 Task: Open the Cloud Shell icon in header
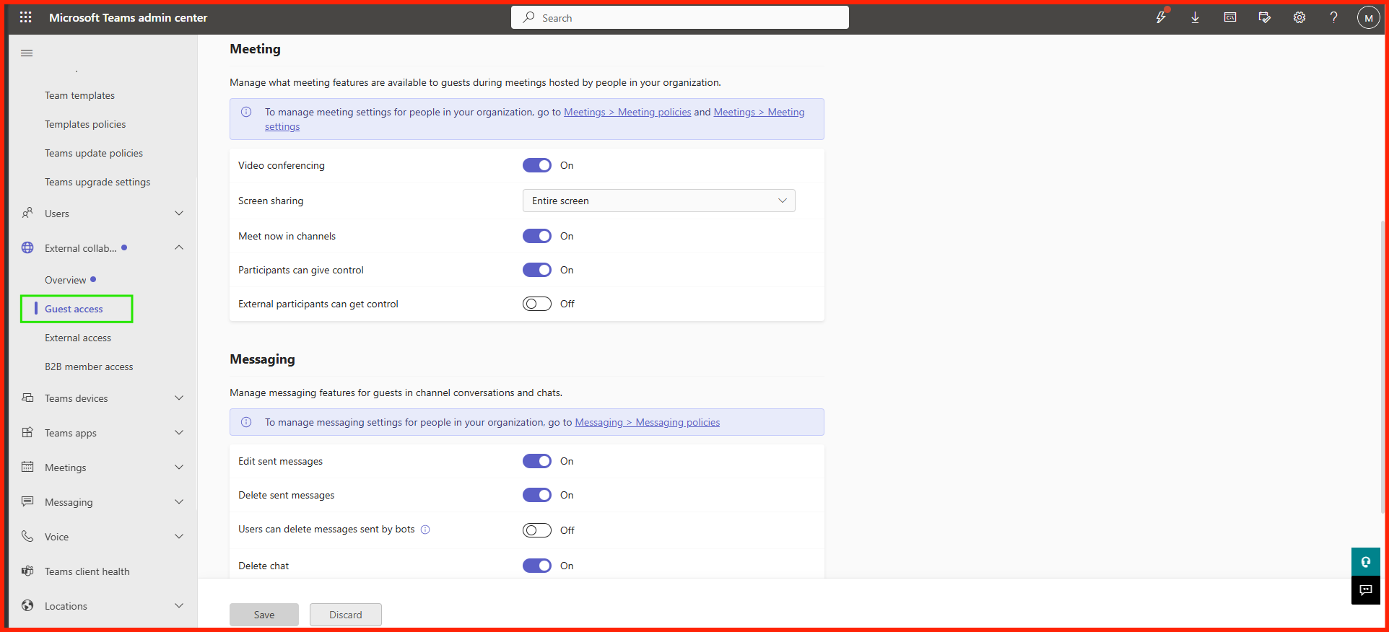(1230, 17)
